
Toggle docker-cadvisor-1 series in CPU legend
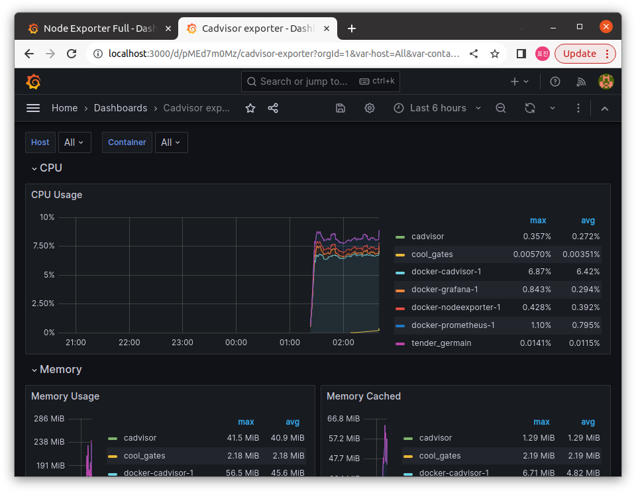click(x=446, y=272)
